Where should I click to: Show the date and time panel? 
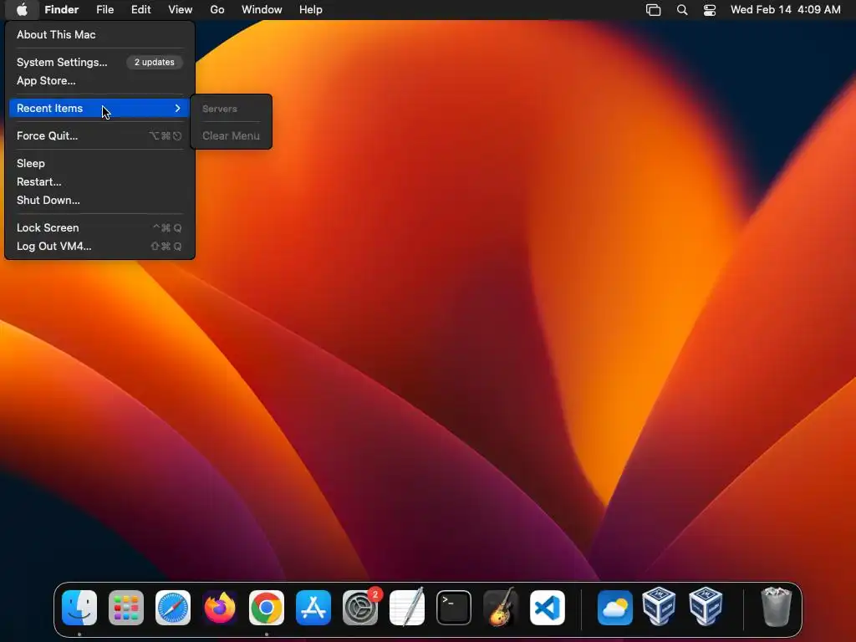pyautogui.click(x=786, y=10)
